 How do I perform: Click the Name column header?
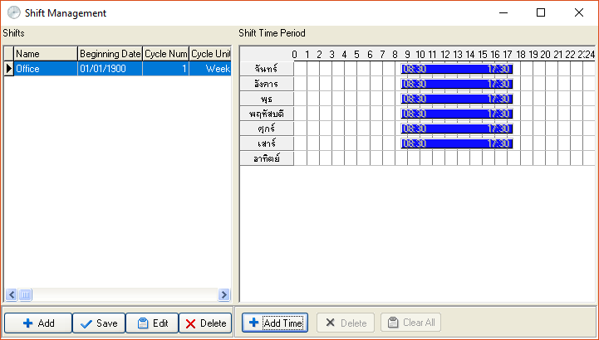tap(46, 54)
